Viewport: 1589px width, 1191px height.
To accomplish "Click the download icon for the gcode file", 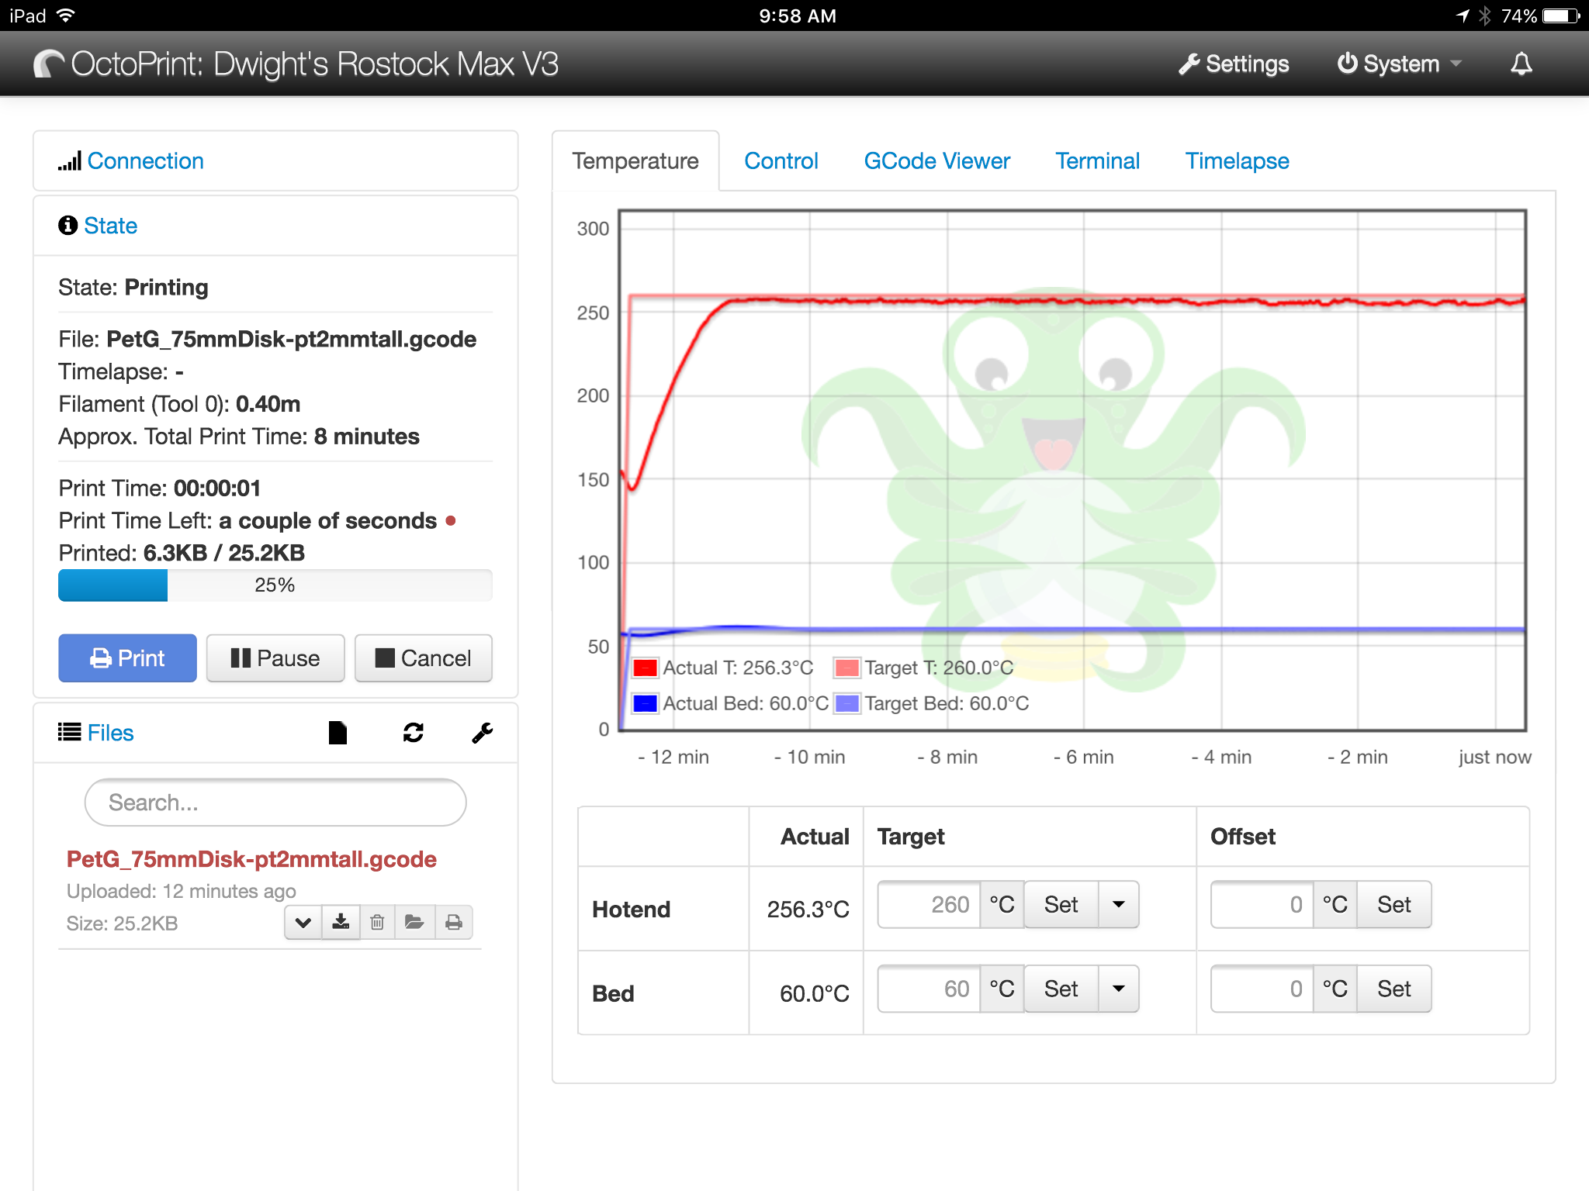I will tap(341, 922).
